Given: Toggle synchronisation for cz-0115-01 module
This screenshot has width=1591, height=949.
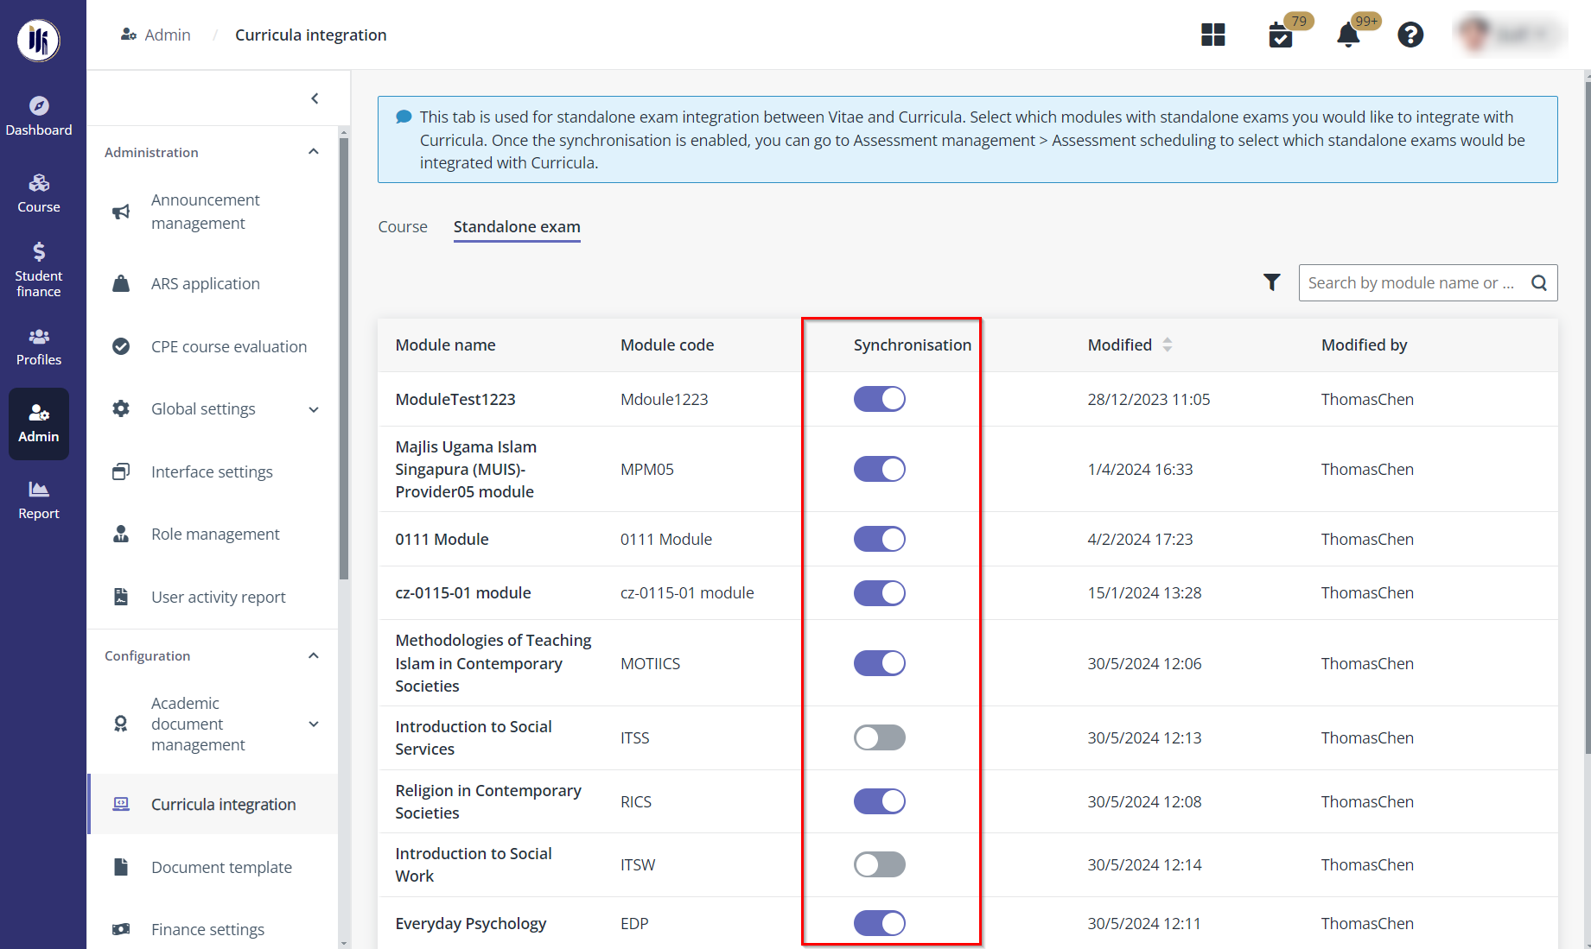Looking at the screenshot, I should 879,593.
